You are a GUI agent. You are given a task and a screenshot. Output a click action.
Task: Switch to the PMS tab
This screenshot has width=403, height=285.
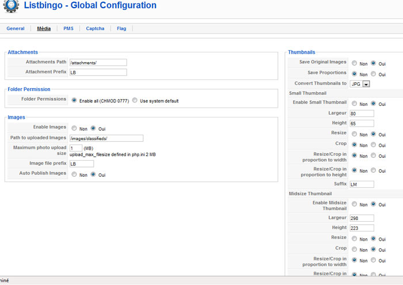pyautogui.click(x=69, y=28)
